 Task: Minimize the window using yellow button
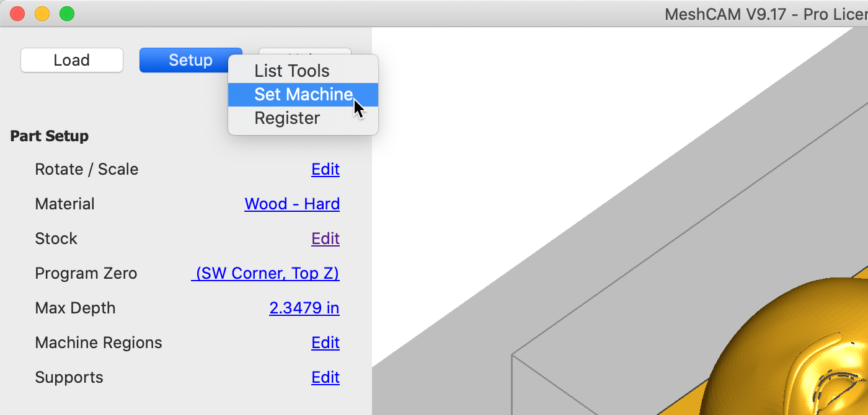coord(42,14)
